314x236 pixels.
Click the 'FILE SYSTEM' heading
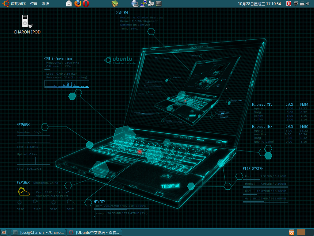click(253, 169)
